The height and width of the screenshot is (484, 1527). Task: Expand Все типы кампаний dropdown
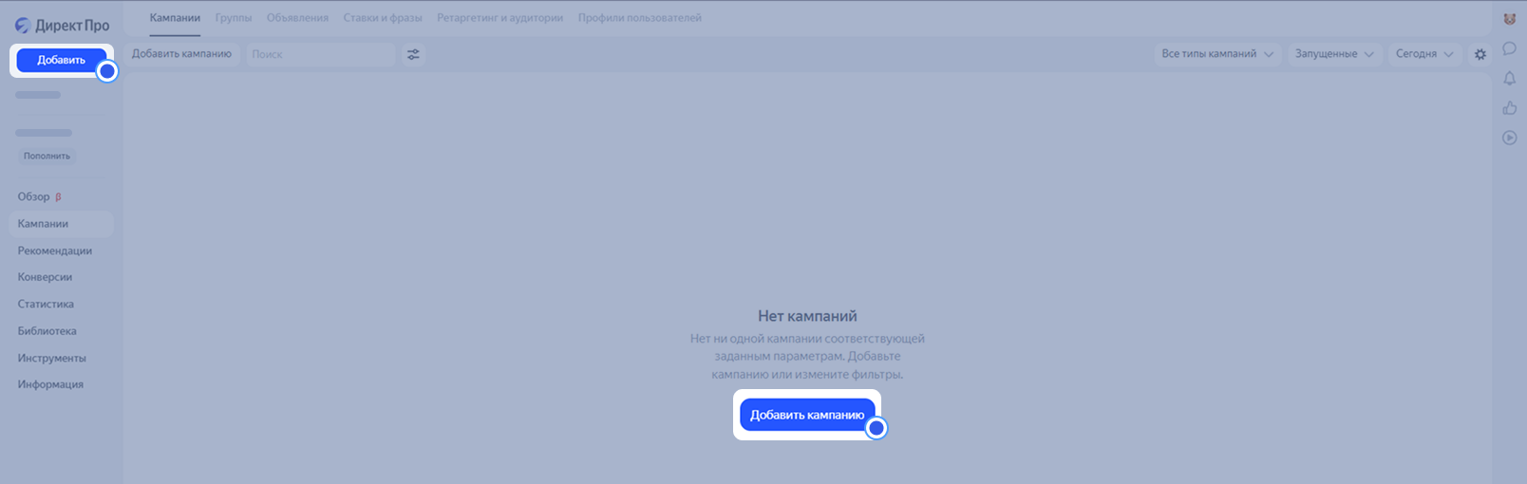(1217, 54)
